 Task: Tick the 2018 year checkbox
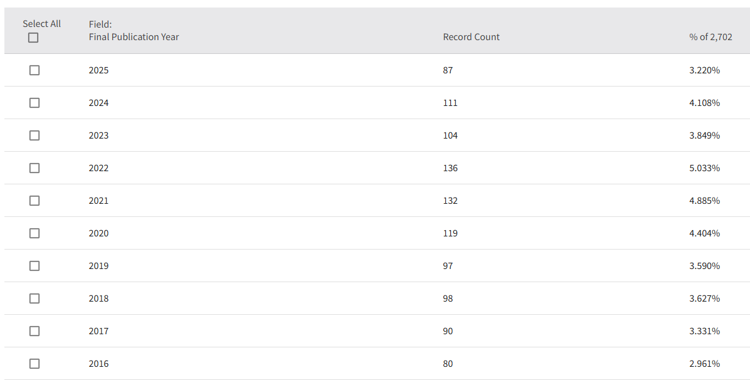(x=34, y=298)
